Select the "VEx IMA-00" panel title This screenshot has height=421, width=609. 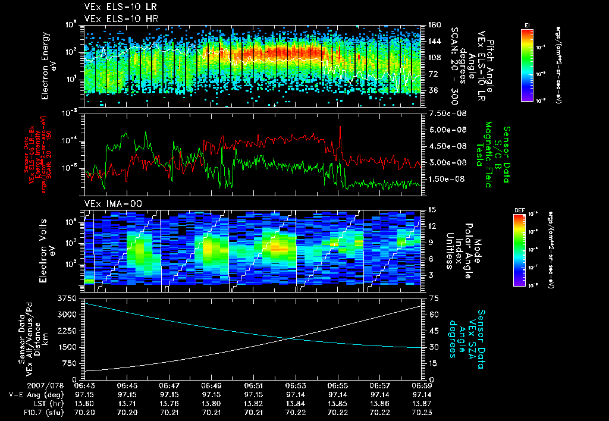tap(113, 203)
